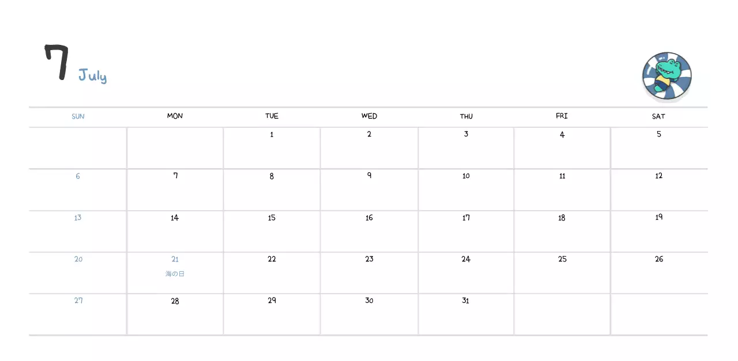Select the SAT column header

[658, 116]
